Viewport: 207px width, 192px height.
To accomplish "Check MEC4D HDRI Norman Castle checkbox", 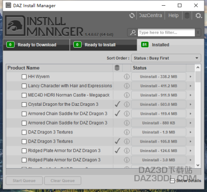I will [x=24, y=95].
